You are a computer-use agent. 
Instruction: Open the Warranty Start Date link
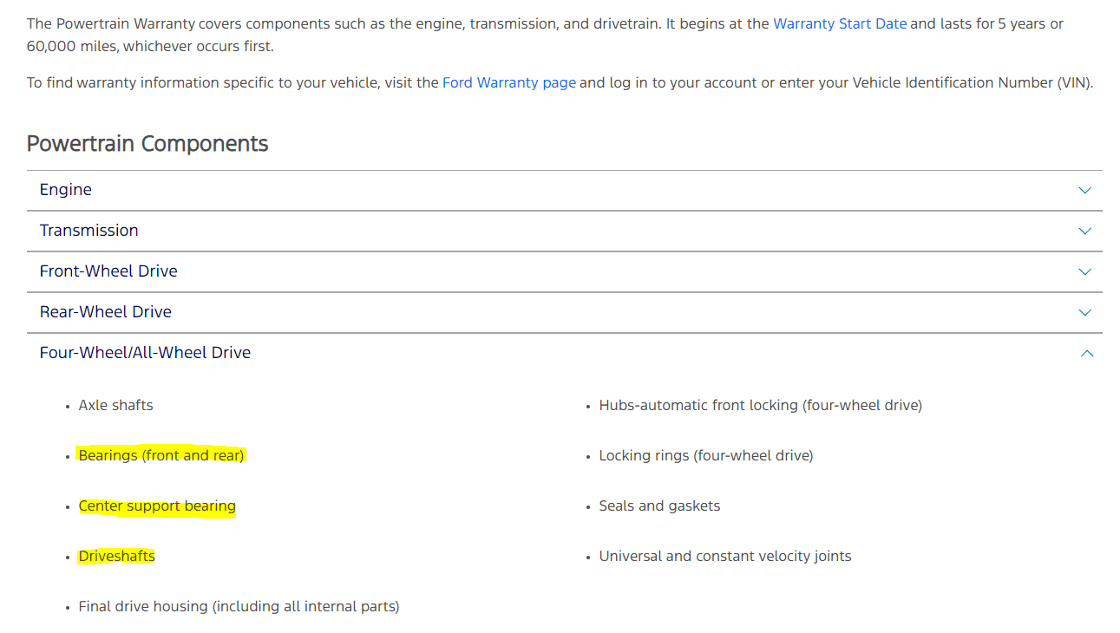click(840, 24)
